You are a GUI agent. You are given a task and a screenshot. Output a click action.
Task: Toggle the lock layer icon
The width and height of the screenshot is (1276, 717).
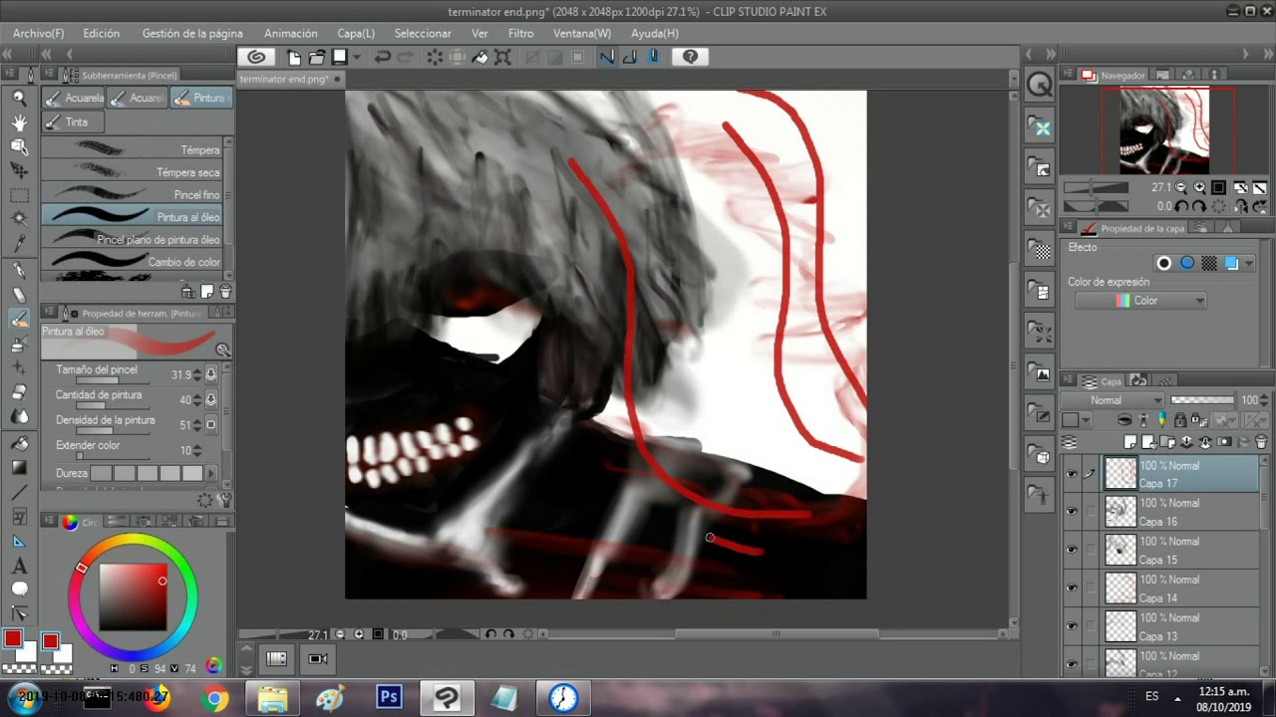coord(1179,420)
